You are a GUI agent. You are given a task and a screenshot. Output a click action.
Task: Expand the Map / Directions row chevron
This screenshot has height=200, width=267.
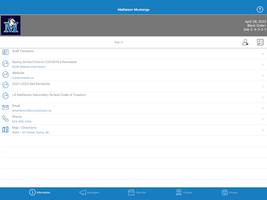[x=263, y=130]
